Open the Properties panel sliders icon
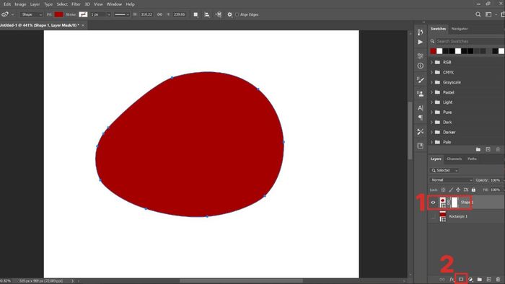Viewport: 505px width, 284px height. click(x=421, y=56)
